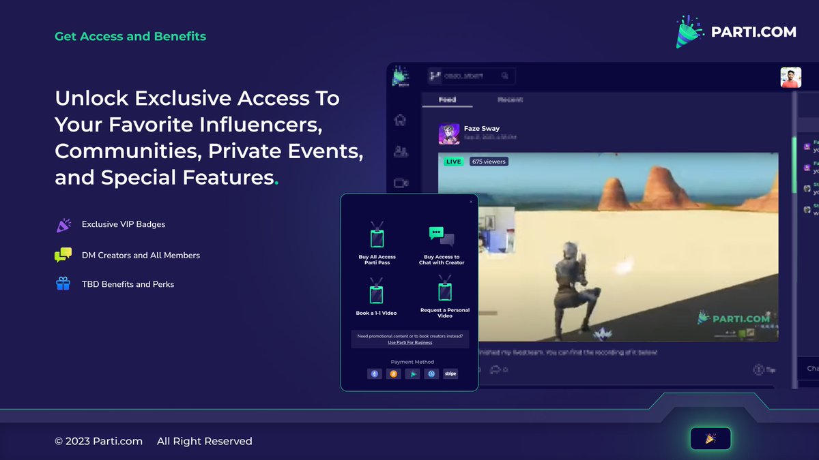The width and height of the screenshot is (819, 460).
Task: Choose the blue USDC coin payment method
Action: 431,373
